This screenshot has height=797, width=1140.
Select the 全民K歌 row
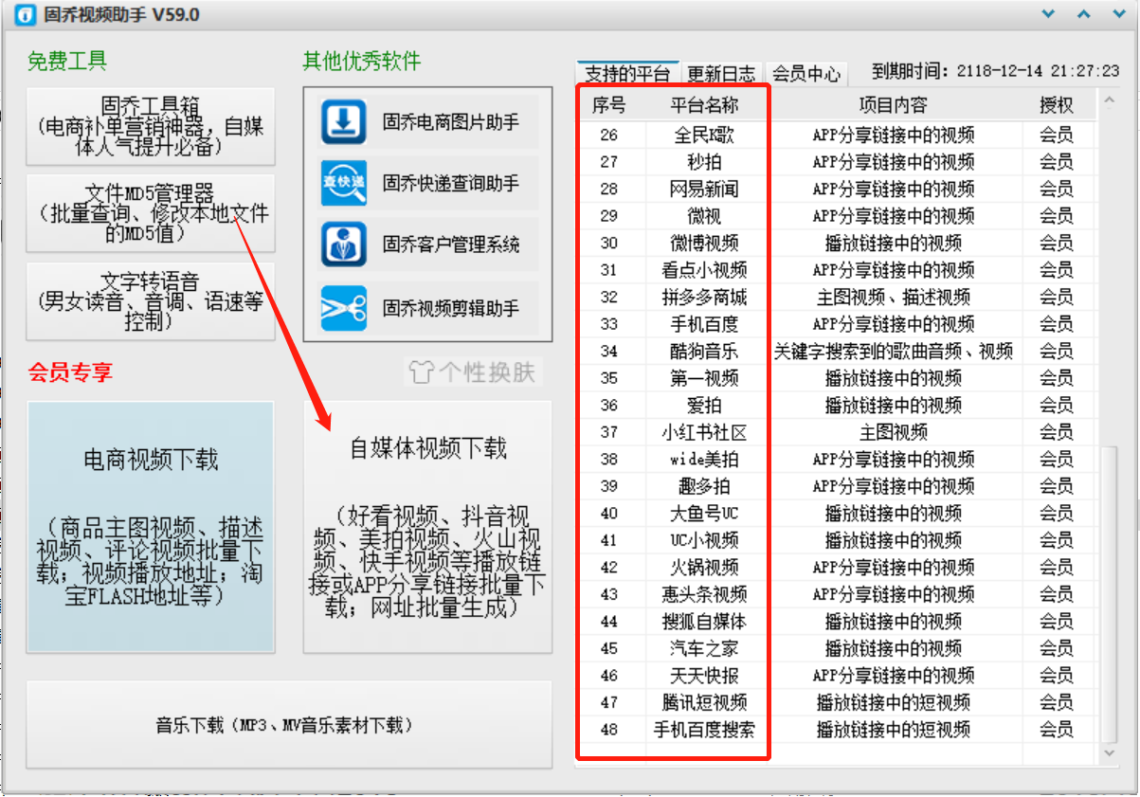tap(837, 136)
